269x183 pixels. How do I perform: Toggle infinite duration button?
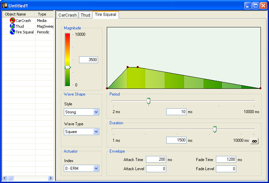254,141
